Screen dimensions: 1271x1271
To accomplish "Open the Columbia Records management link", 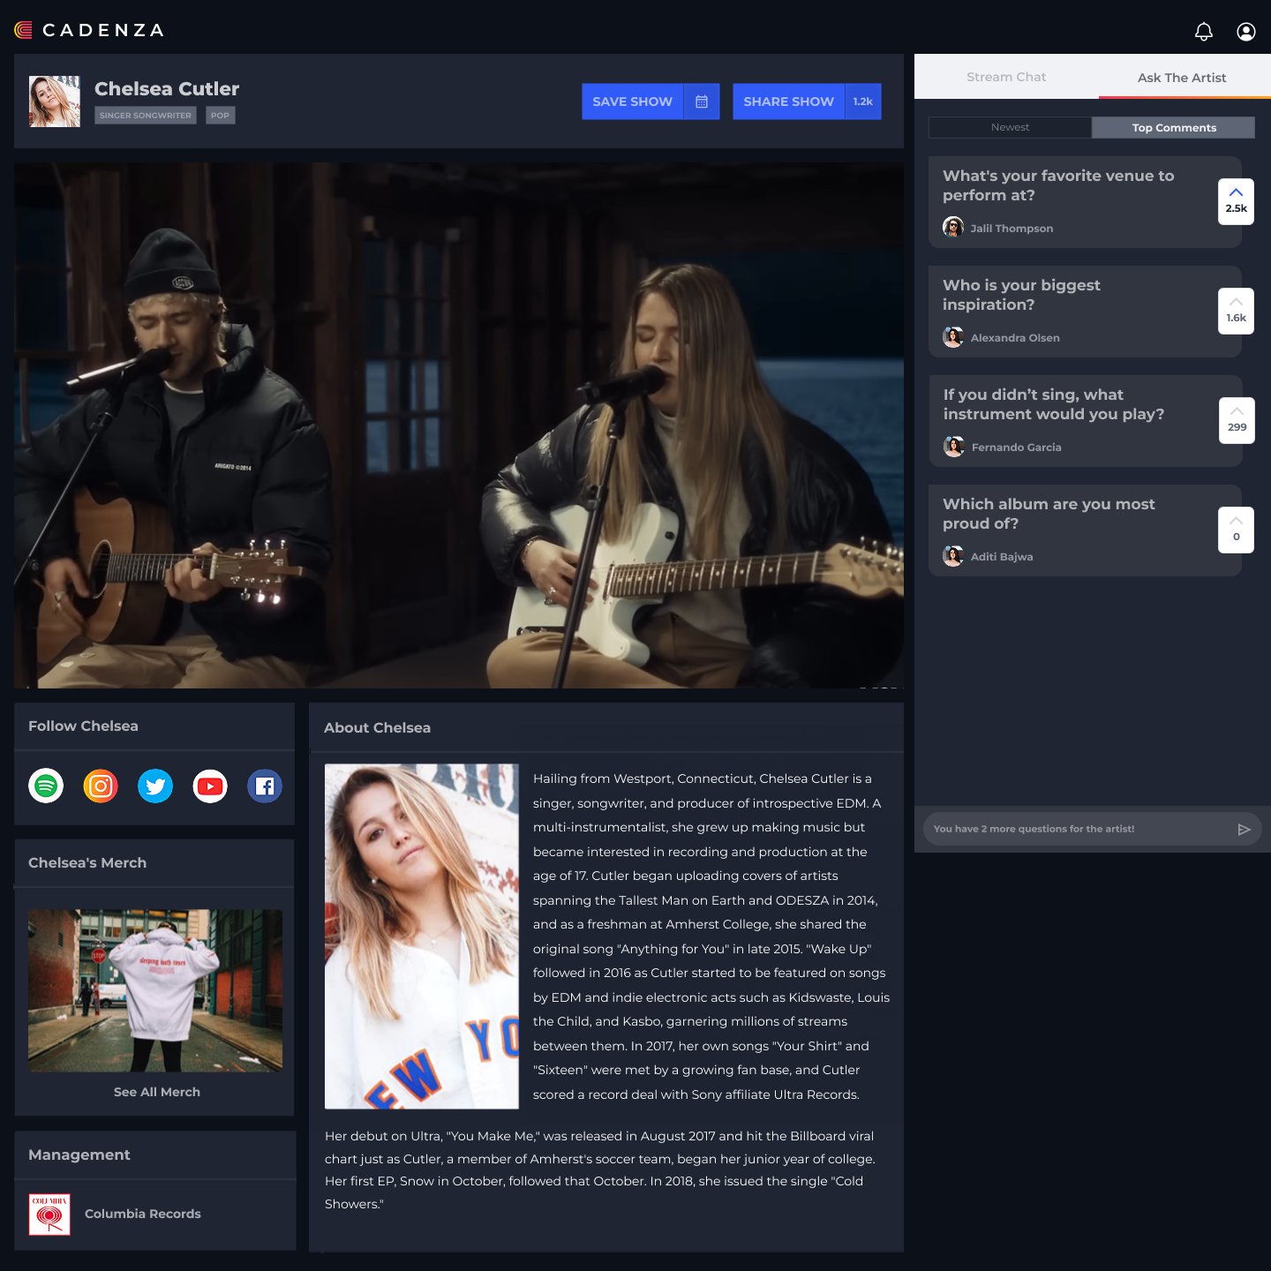I will pyautogui.click(x=143, y=1214).
